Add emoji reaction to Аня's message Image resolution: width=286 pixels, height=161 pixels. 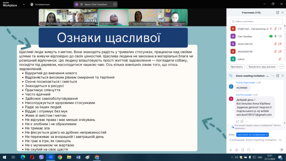242,121
